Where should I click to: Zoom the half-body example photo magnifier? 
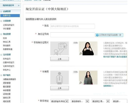tap(81, 83)
